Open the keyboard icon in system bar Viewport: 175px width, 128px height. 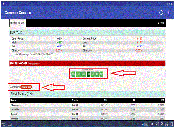pyautogui.click(x=147, y=124)
